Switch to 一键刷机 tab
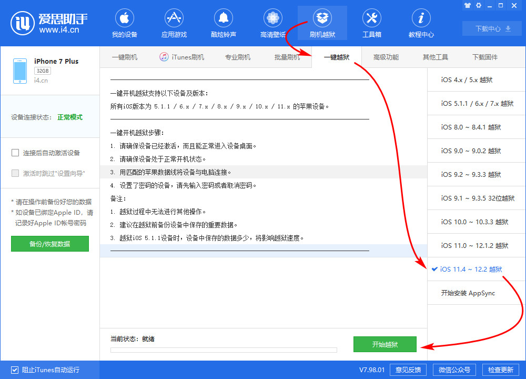 [x=125, y=57]
